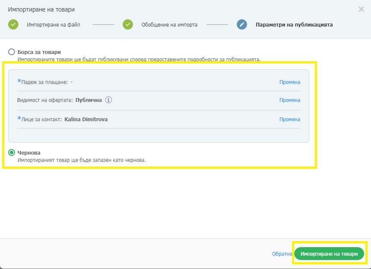The height and width of the screenshot is (269, 371).
Task: Click the green checkmark icon for Обобщение на импорта
Action: point(128,24)
